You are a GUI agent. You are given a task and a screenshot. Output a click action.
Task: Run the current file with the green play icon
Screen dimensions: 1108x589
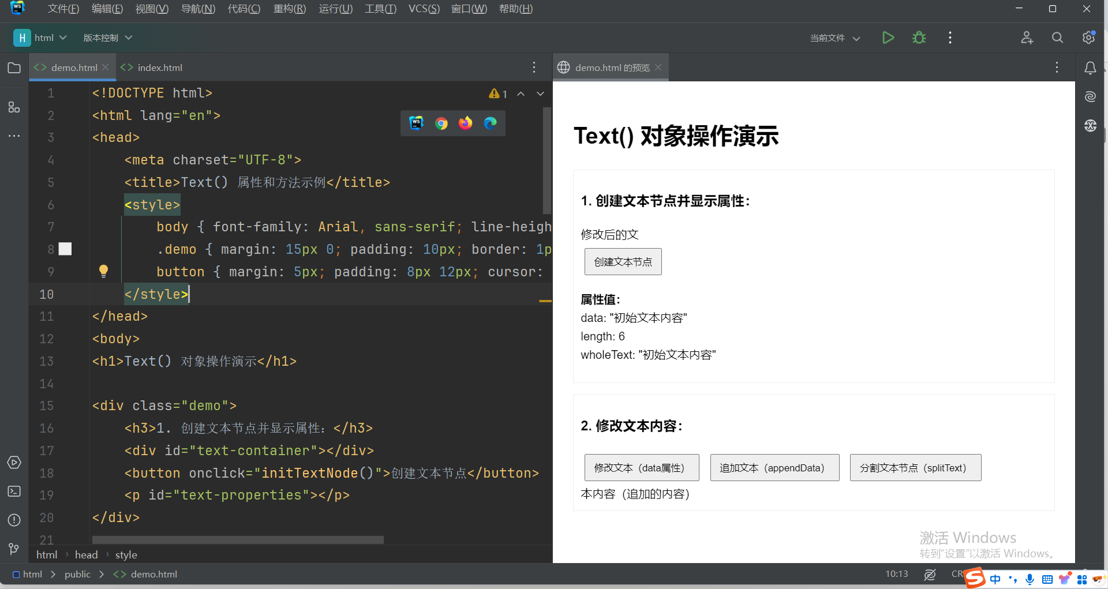pyautogui.click(x=888, y=37)
